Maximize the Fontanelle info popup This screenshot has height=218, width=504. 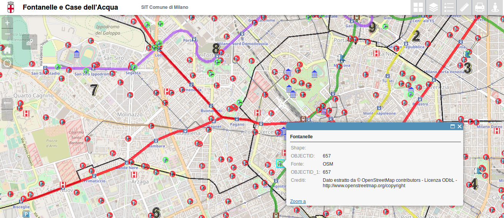tap(452, 126)
